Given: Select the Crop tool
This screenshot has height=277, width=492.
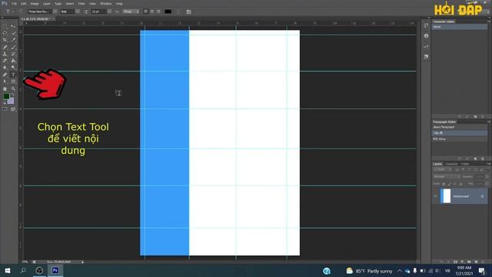Looking at the screenshot, I should click(5, 40).
